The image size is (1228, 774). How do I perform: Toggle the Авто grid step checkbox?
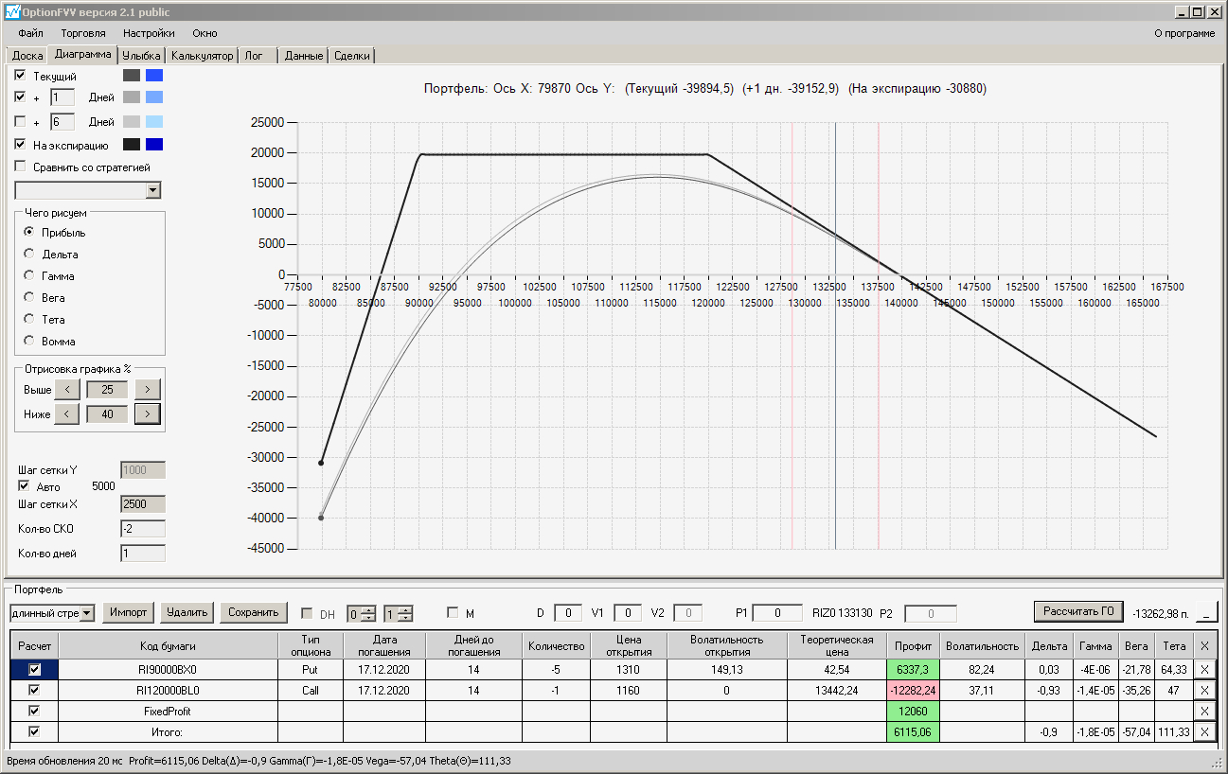(25, 487)
